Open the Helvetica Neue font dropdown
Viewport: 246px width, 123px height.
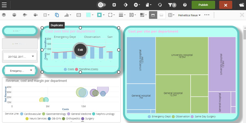pos(189,15)
